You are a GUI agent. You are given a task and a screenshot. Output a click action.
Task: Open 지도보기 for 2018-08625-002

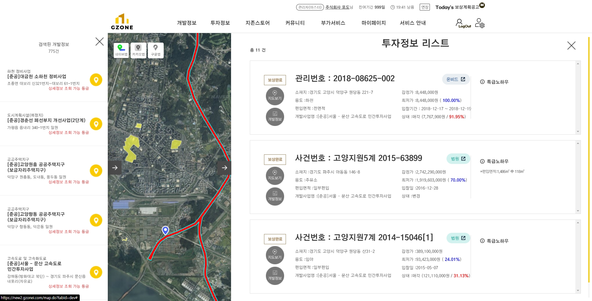[x=275, y=96]
